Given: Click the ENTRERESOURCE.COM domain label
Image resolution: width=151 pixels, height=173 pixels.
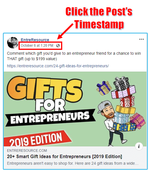Looking at the screenshot, I should tap(27, 150).
